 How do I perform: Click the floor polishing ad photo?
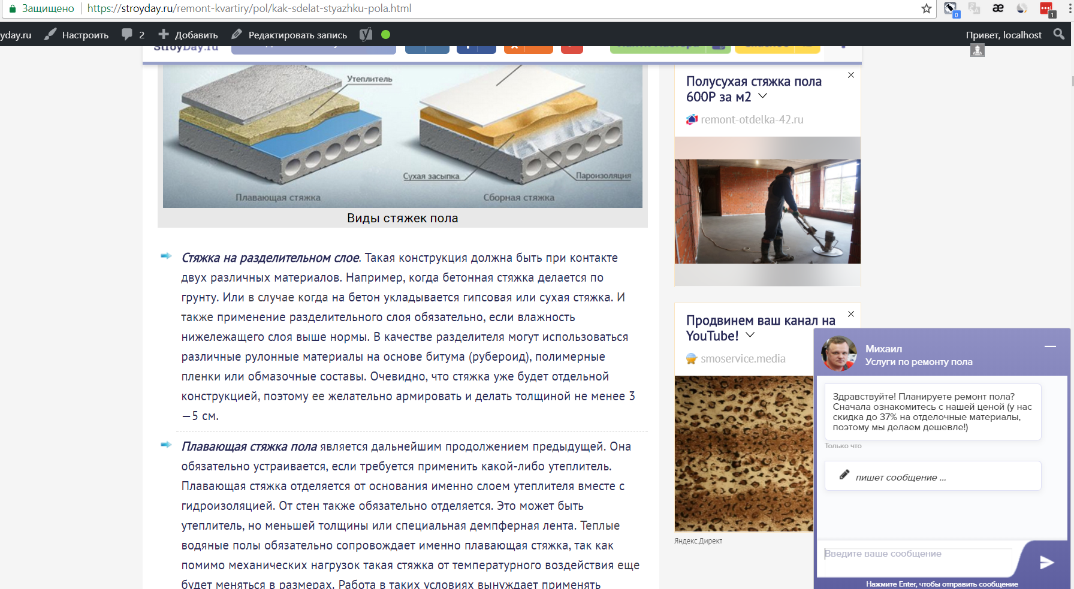[x=768, y=212]
